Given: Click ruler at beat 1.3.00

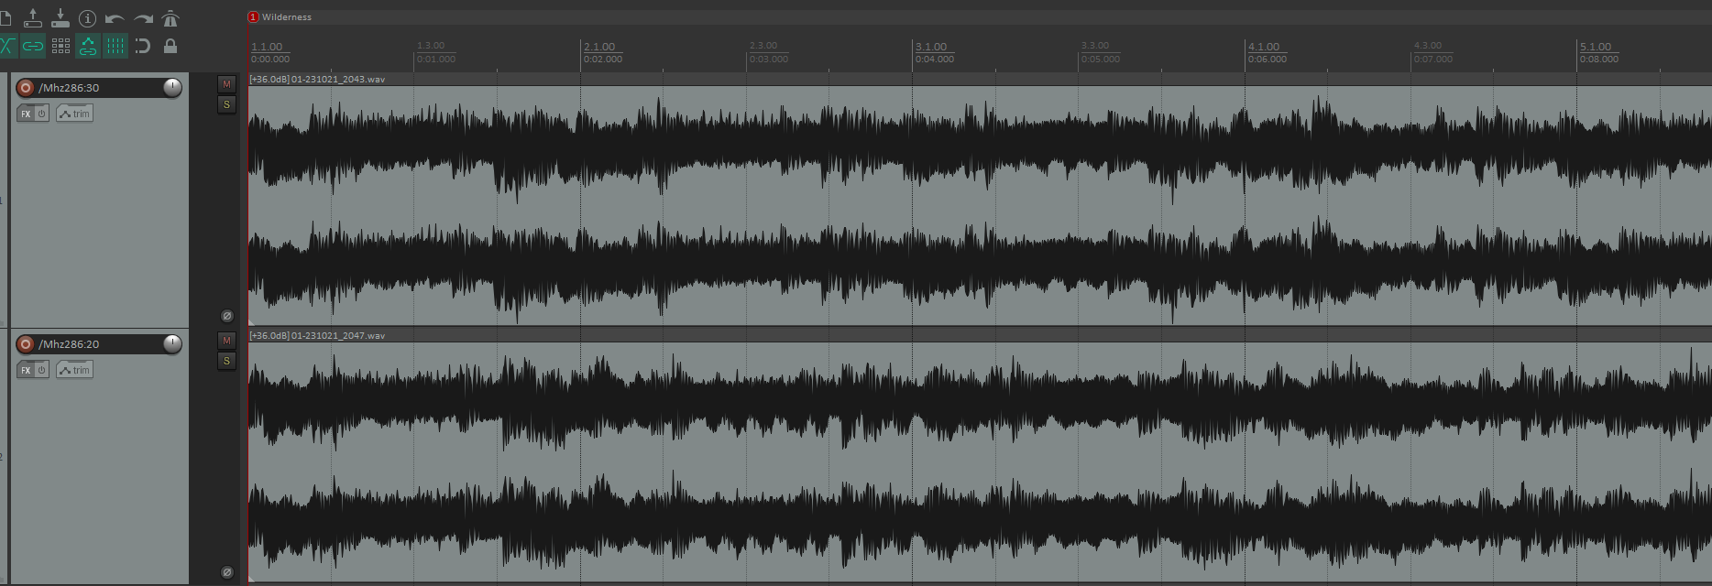Looking at the screenshot, I should click(431, 45).
